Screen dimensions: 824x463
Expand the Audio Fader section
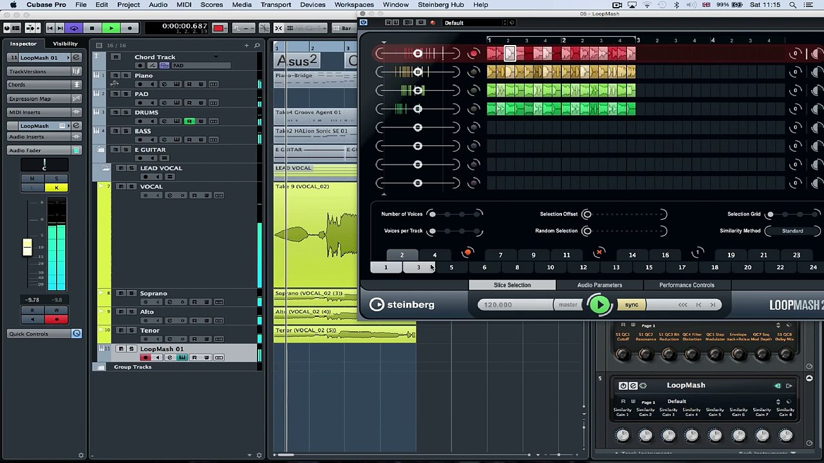(44, 150)
